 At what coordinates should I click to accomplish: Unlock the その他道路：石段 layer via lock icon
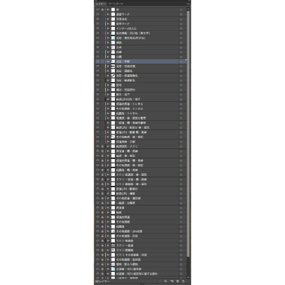tap(103, 236)
